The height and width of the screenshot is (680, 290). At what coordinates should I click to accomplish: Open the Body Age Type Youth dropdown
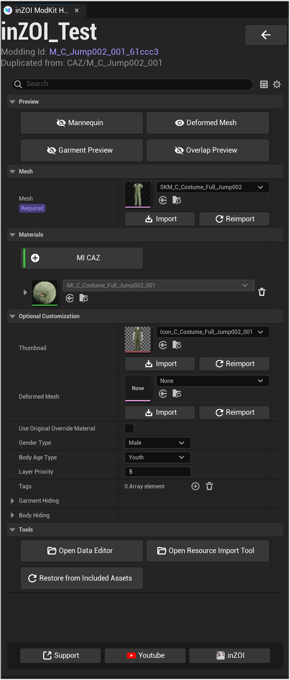(x=158, y=457)
